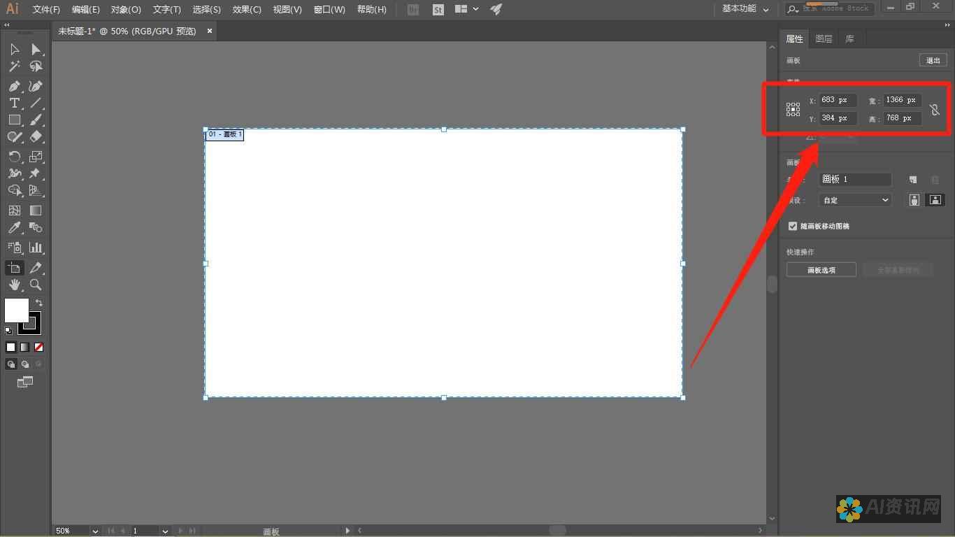The image size is (955, 537).
Task: Select the Rotate tool
Action: [x=14, y=157]
